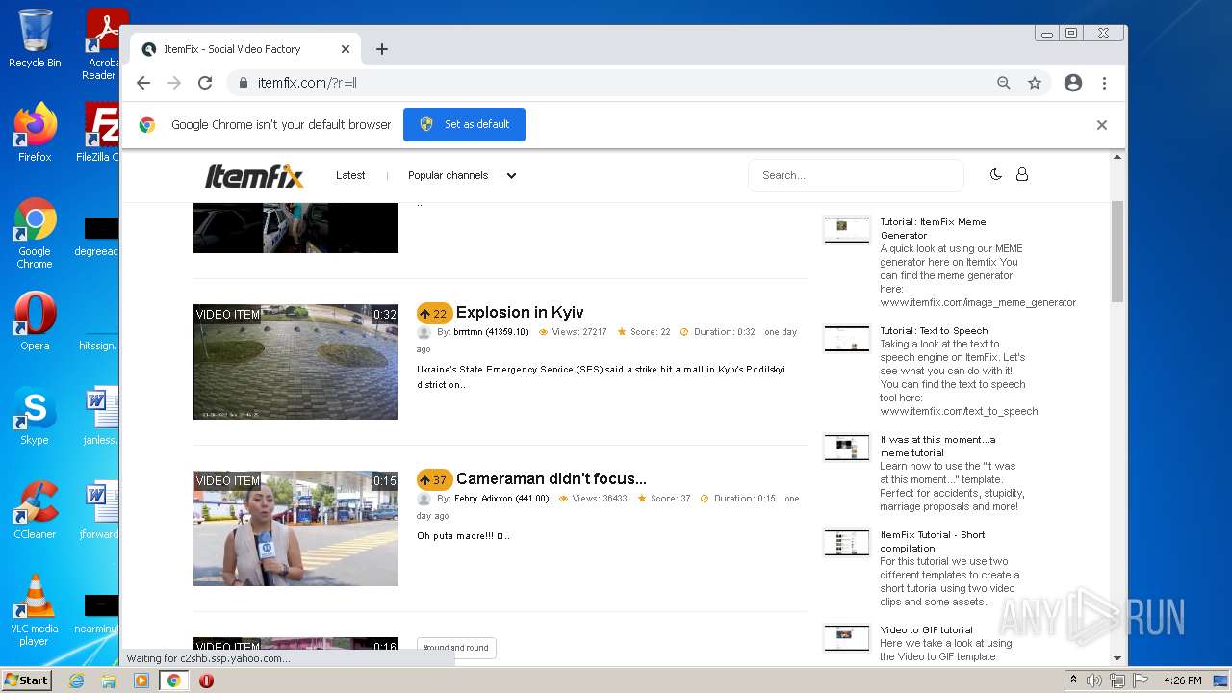Upvote badge 22 on Explosion in Kyiv
Image resolution: width=1232 pixels, height=693 pixels.
coord(434,313)
